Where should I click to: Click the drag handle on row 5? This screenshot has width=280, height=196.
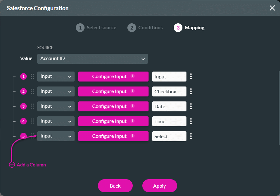pyautogui.click(x=32, y=136)
